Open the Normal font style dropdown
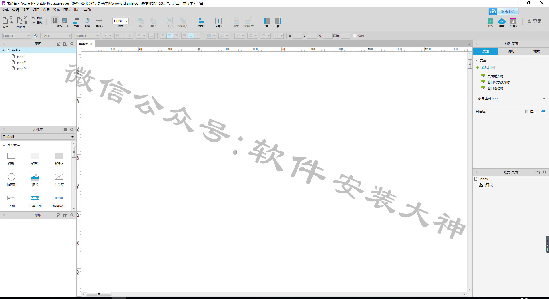The width and height of the screenshot is (549, 299). pos(87,36)
